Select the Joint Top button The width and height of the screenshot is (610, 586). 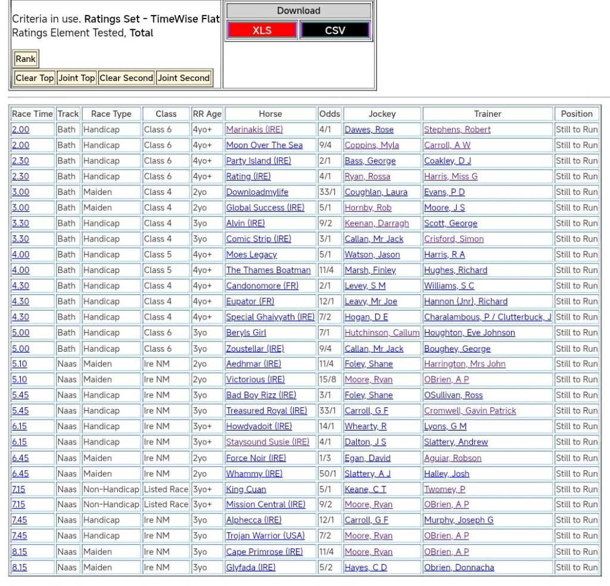[76, 78]
